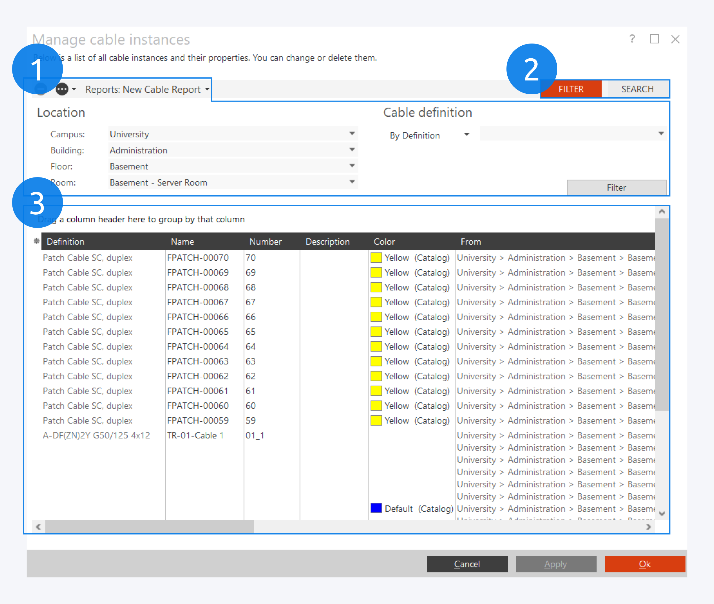714x604 pixels.
Task: Click the Cancel button
Action: click(x=467, y=564)
